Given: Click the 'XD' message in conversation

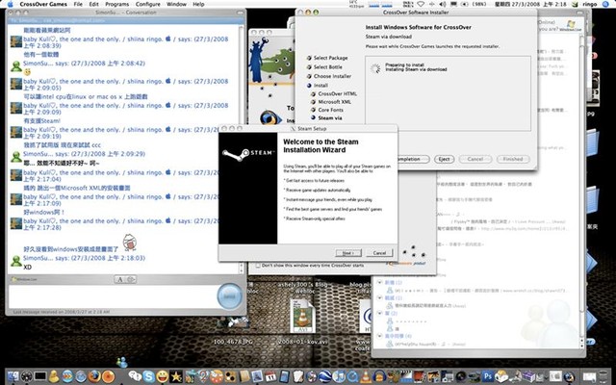Looking at the screenshot, I should [27, 268].
